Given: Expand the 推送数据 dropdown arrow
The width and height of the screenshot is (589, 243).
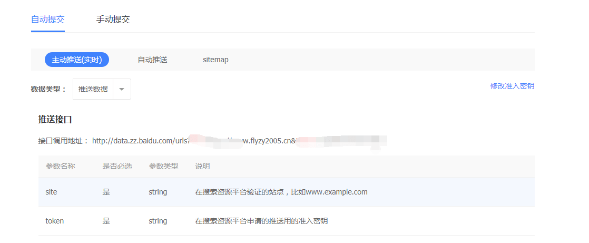Looking at the screenshot, I should pos(122,89).
